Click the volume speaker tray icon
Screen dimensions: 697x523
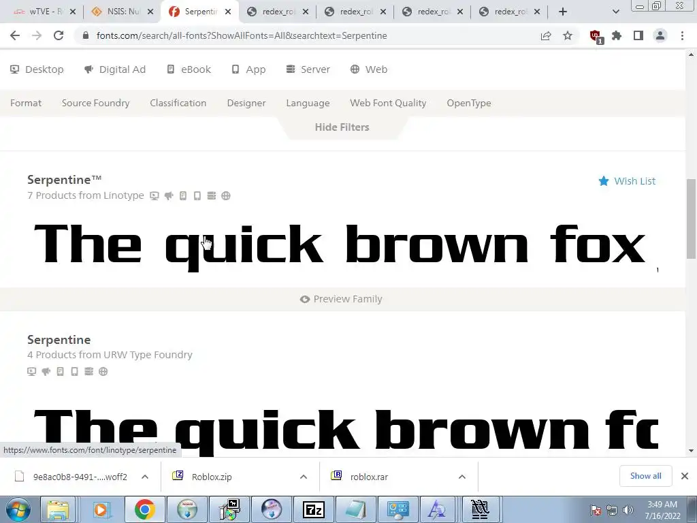tap(628, 510)
